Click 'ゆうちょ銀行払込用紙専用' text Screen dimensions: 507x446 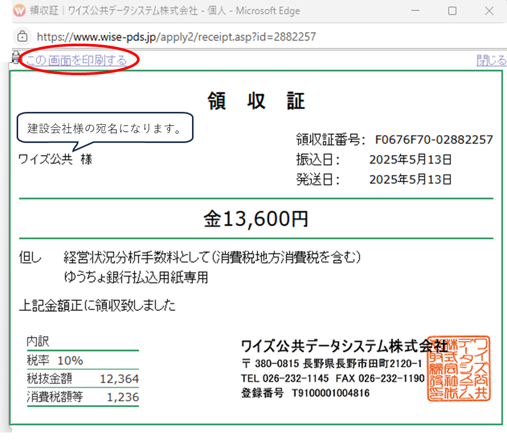(x=136, y=277)
